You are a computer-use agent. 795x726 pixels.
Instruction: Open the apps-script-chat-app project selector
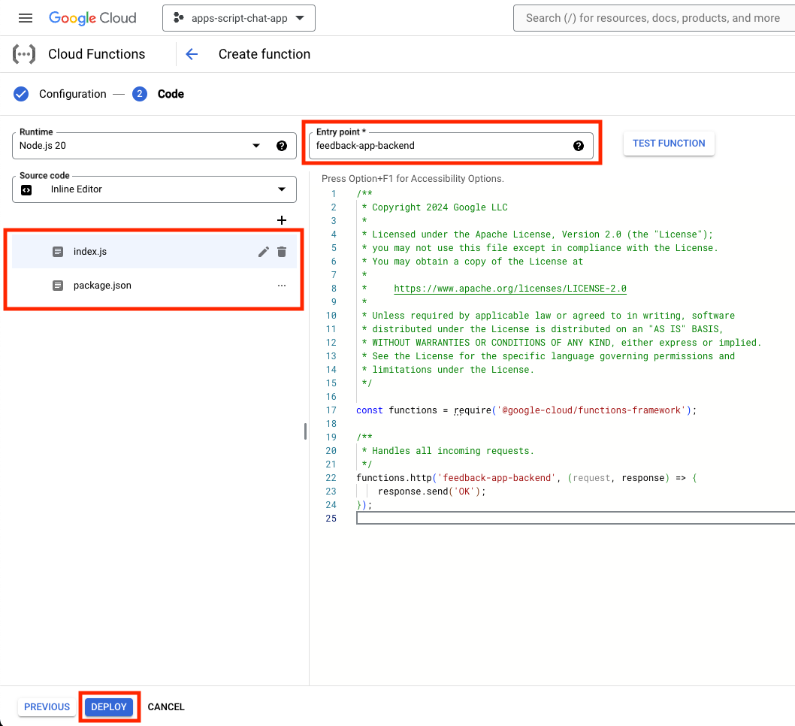point(238,18)
